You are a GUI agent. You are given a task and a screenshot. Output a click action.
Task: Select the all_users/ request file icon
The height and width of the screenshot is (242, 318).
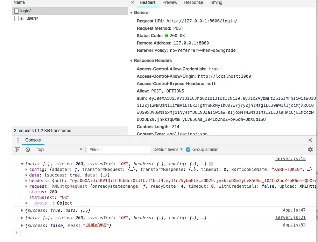[x=16, y=18]
